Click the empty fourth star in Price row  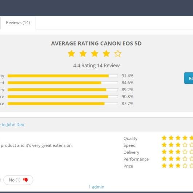(185, 166)
